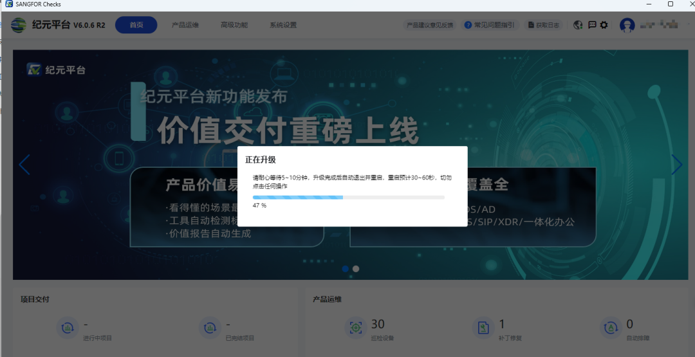Click the 进行中项目 label
Image resolution: width=695 pixels, height=357 pixels.
click(98, 338)
